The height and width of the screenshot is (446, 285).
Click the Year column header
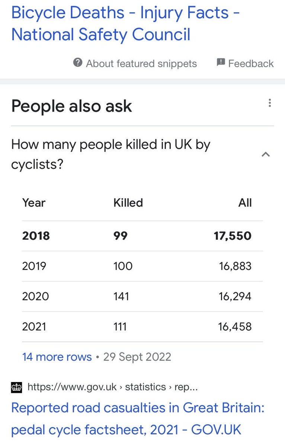(34, 203)
